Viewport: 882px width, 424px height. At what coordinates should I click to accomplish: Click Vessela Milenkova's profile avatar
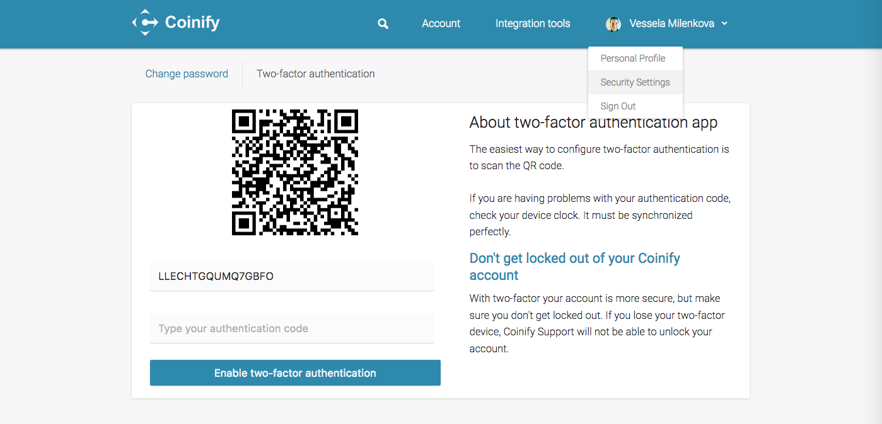click(x=613, y=24)
